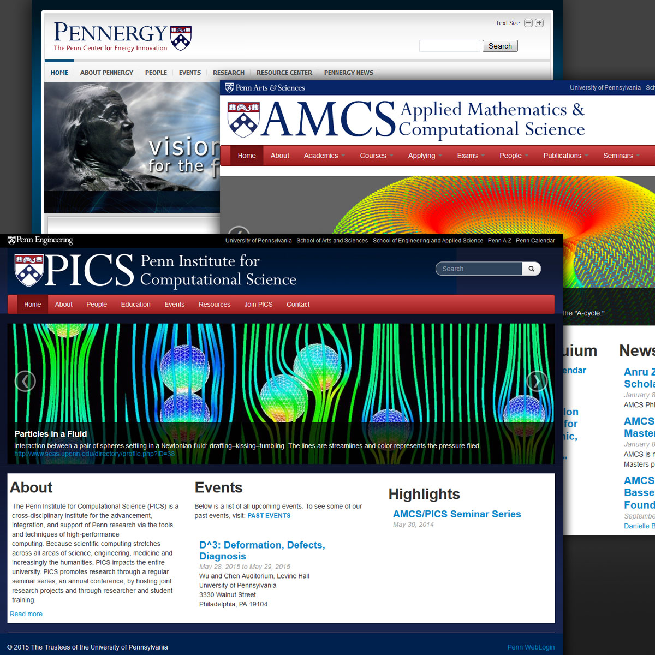Click the Pennergy search input field

(450, 46)
